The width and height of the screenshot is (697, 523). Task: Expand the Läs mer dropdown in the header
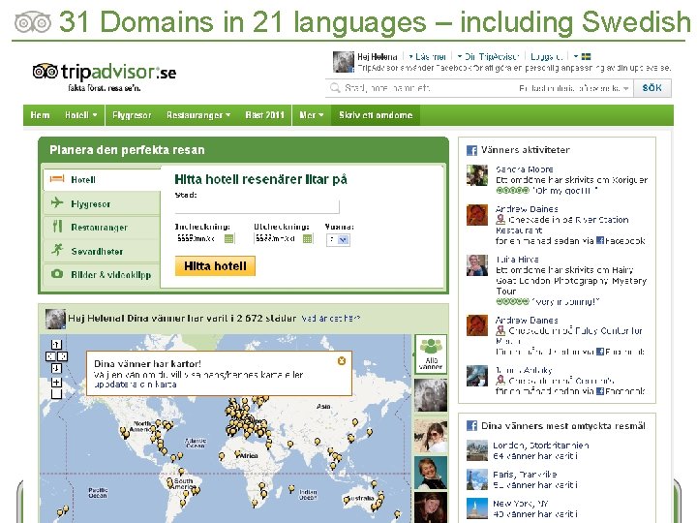tap(427, 56)
